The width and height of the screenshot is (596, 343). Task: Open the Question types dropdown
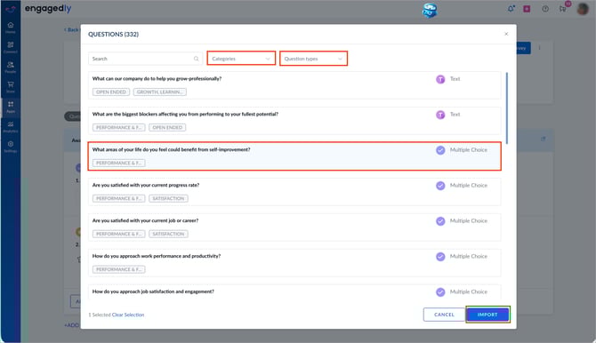[x=314, y=59]
